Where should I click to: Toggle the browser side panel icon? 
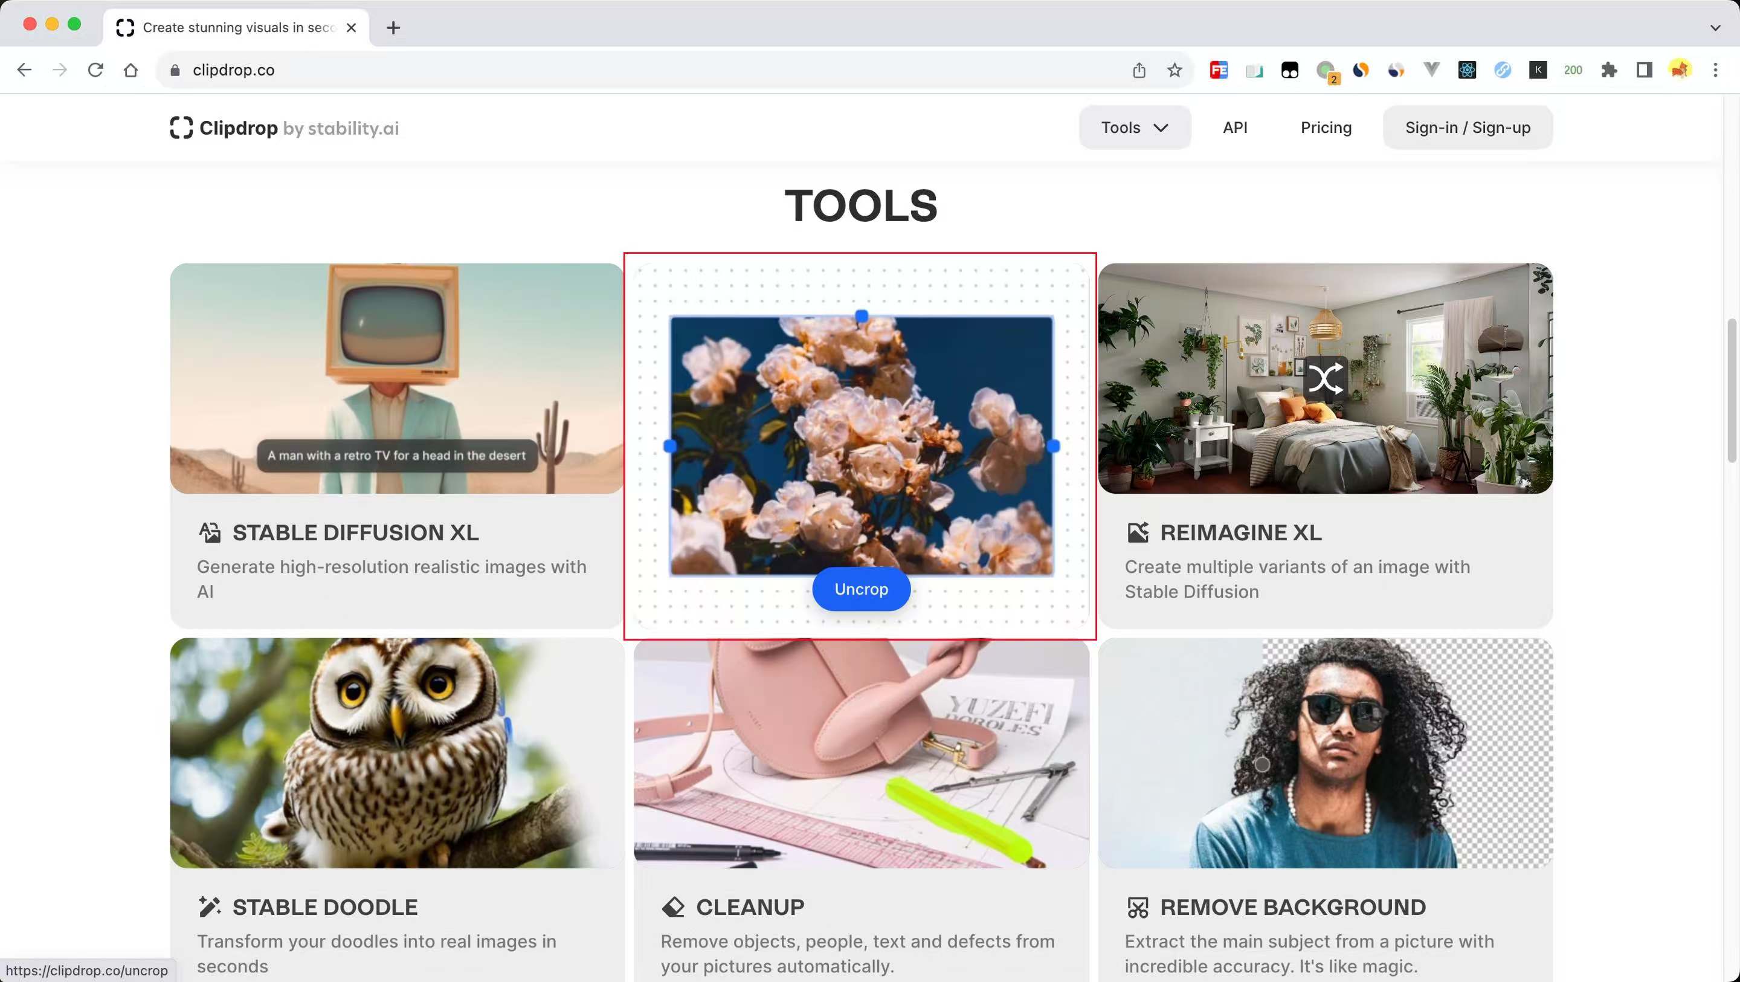1644,69
